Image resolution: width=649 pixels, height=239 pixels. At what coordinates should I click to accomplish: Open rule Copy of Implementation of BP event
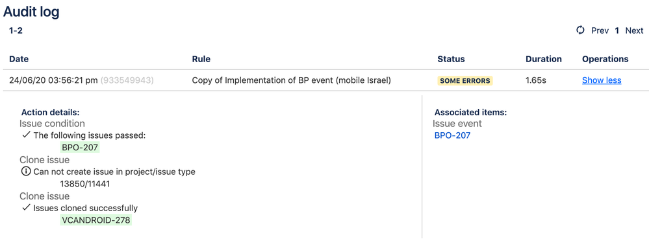pyautogui.click(x=292, y=80)
